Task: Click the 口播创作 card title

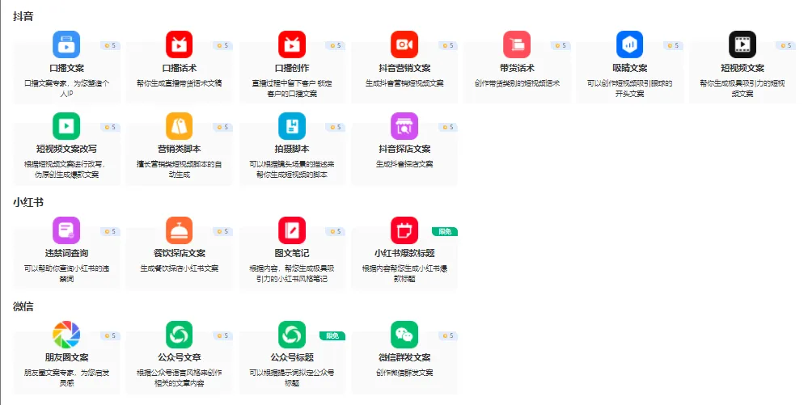Action: pos(292,68)
